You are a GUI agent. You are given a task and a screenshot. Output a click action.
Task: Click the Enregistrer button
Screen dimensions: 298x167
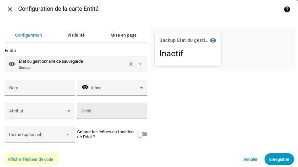tap(279, 159)
